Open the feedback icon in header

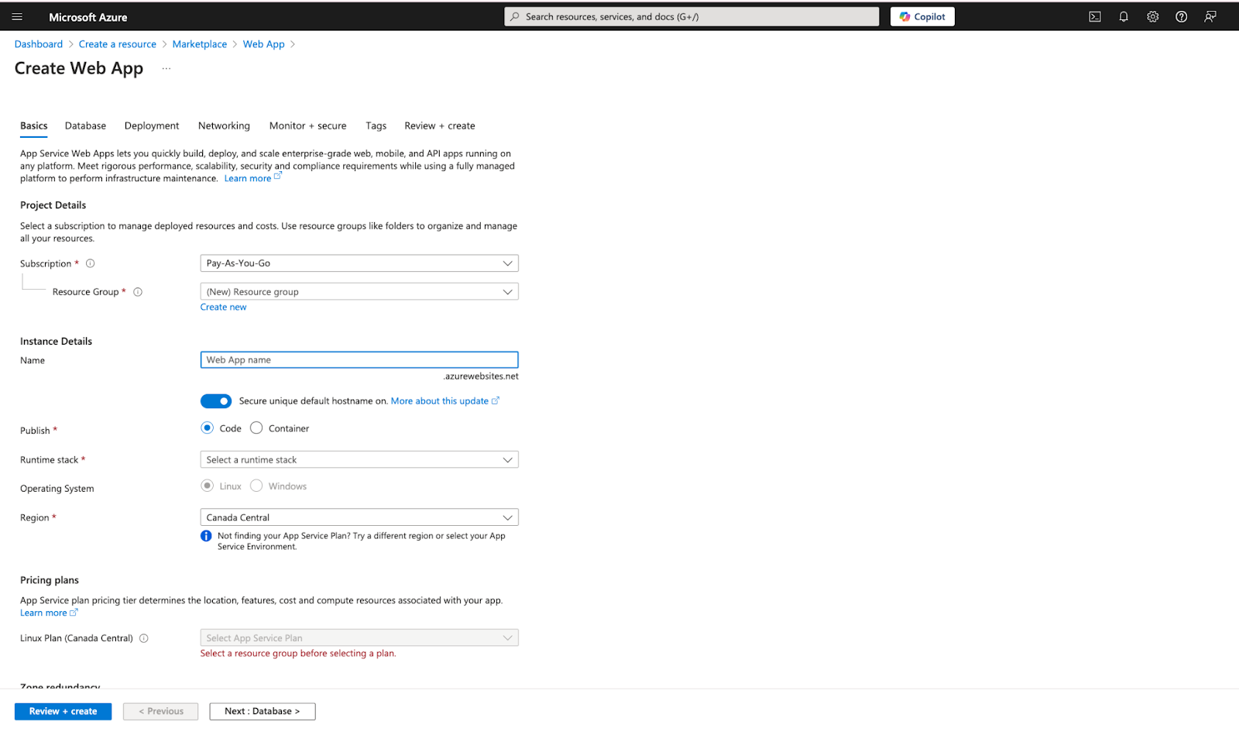coord(1210,16)
